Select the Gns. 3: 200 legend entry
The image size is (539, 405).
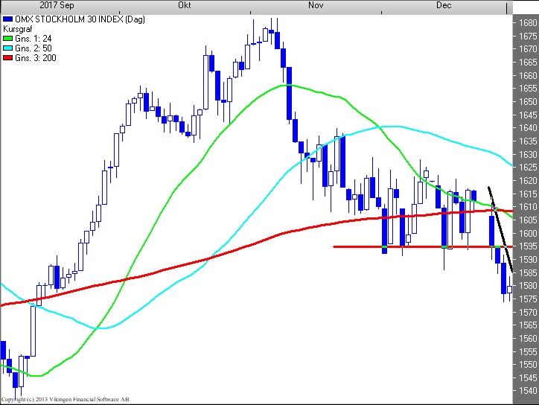[36, 57]
